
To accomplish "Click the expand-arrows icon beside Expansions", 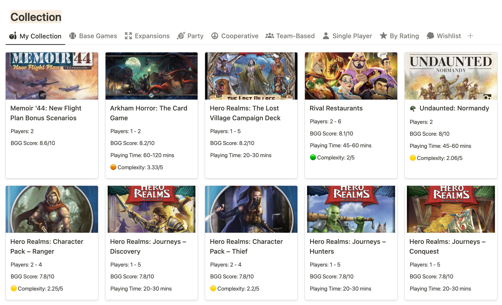I will pyautogui.click(x=128, y=36).
